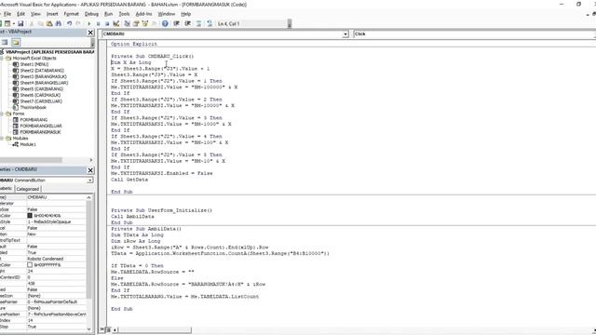
Task: Collapse the Forms folder node
Action: [2, 114]
